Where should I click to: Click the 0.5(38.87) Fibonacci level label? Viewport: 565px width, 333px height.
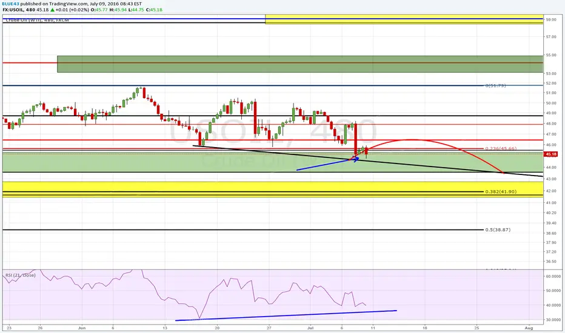point(498,229)
